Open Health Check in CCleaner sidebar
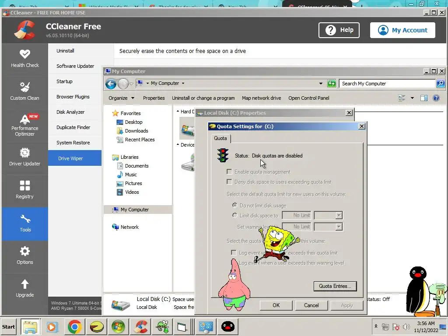The width and height of the screenshot is (448, 336). point(25,59)
